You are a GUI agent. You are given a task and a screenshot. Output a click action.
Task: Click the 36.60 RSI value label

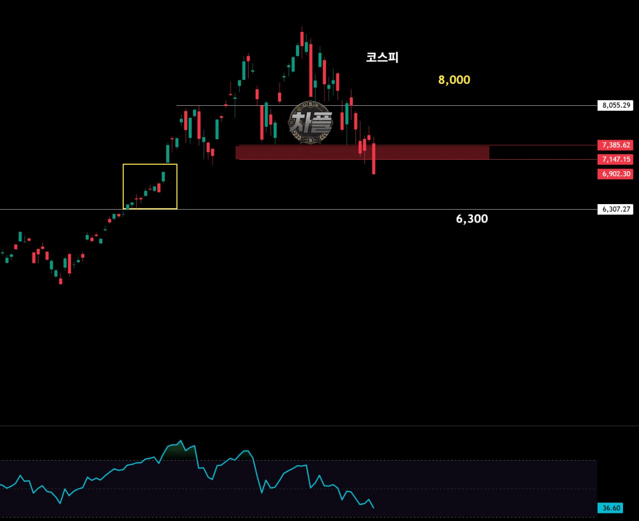[610, 508]
